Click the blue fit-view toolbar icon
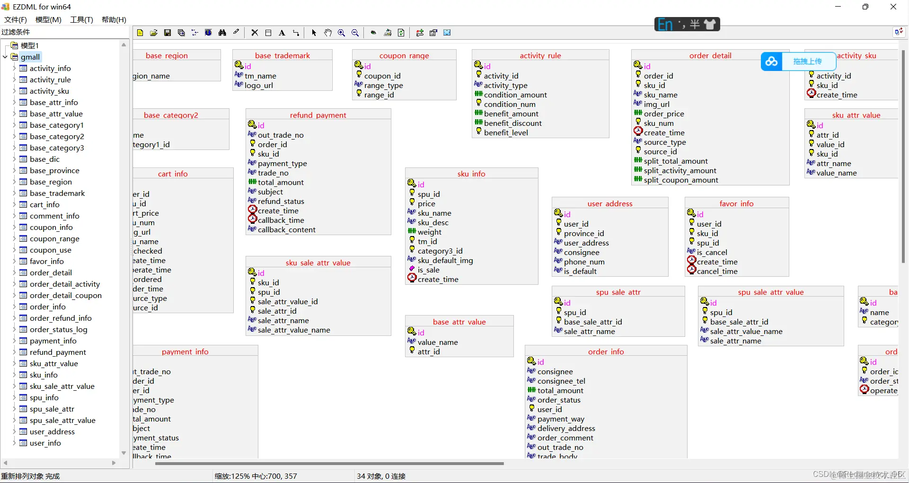The image size is (909, 483). 447,33
